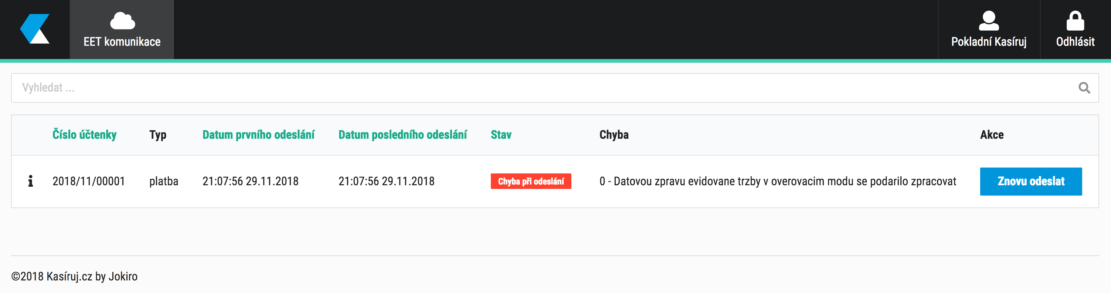Click the error message text in the Chyba column

(778, 182)
